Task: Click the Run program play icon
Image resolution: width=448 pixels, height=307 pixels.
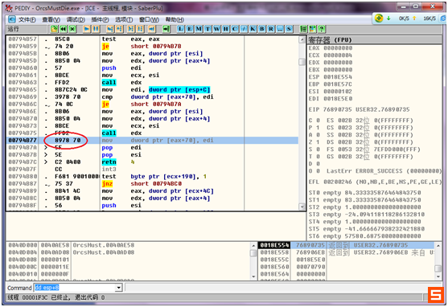Action: [87, 29]
